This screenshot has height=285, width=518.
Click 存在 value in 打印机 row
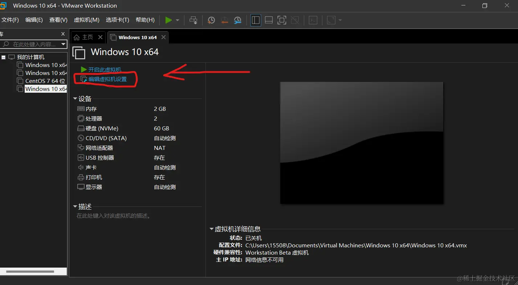pos(159,177)
